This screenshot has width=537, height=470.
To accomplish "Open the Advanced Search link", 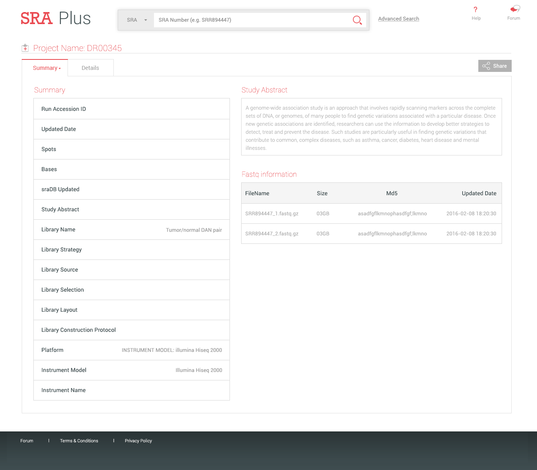I will point(398,19).
